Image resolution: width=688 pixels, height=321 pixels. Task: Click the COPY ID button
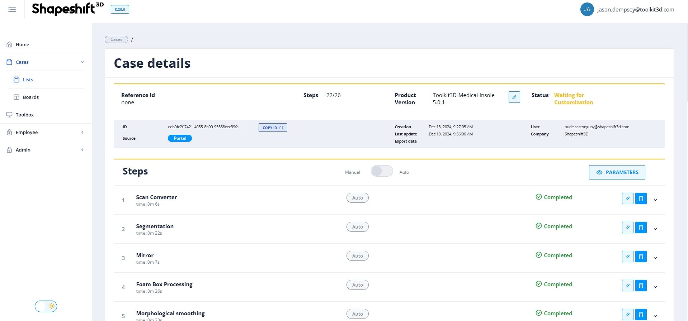[273, 128]
